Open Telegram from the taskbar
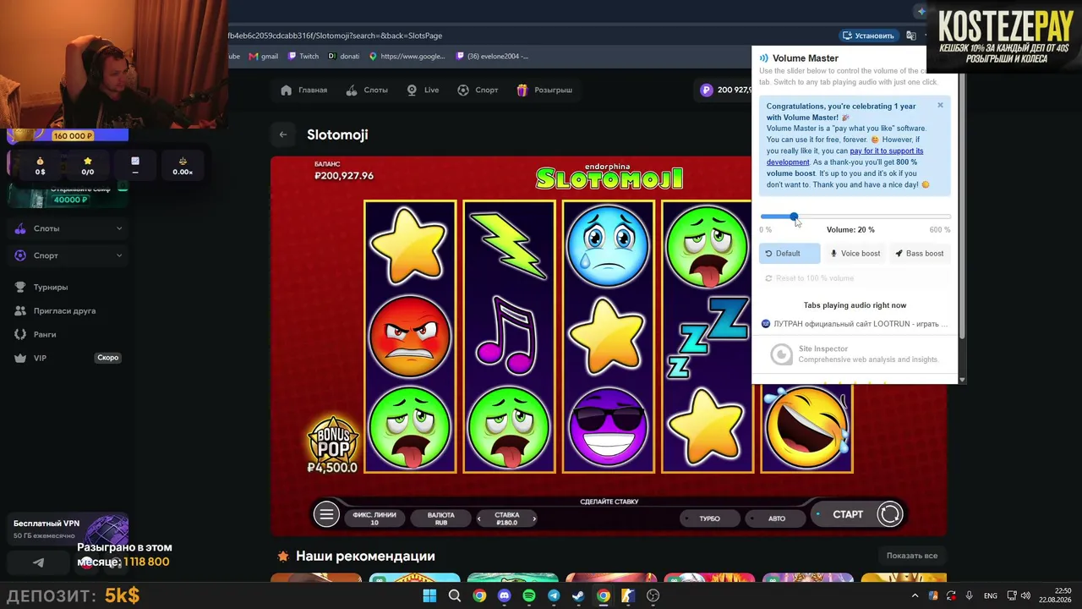This screenshot has width=1082, height=609. coord(554,595)
